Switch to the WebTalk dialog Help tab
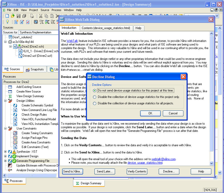Image resolution: width=224 pixels, height=193 pixels. (138, 28)
